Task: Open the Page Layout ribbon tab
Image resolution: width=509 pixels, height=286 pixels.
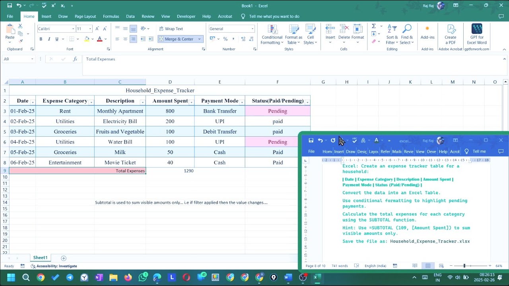Action: (x=85, y=16)
